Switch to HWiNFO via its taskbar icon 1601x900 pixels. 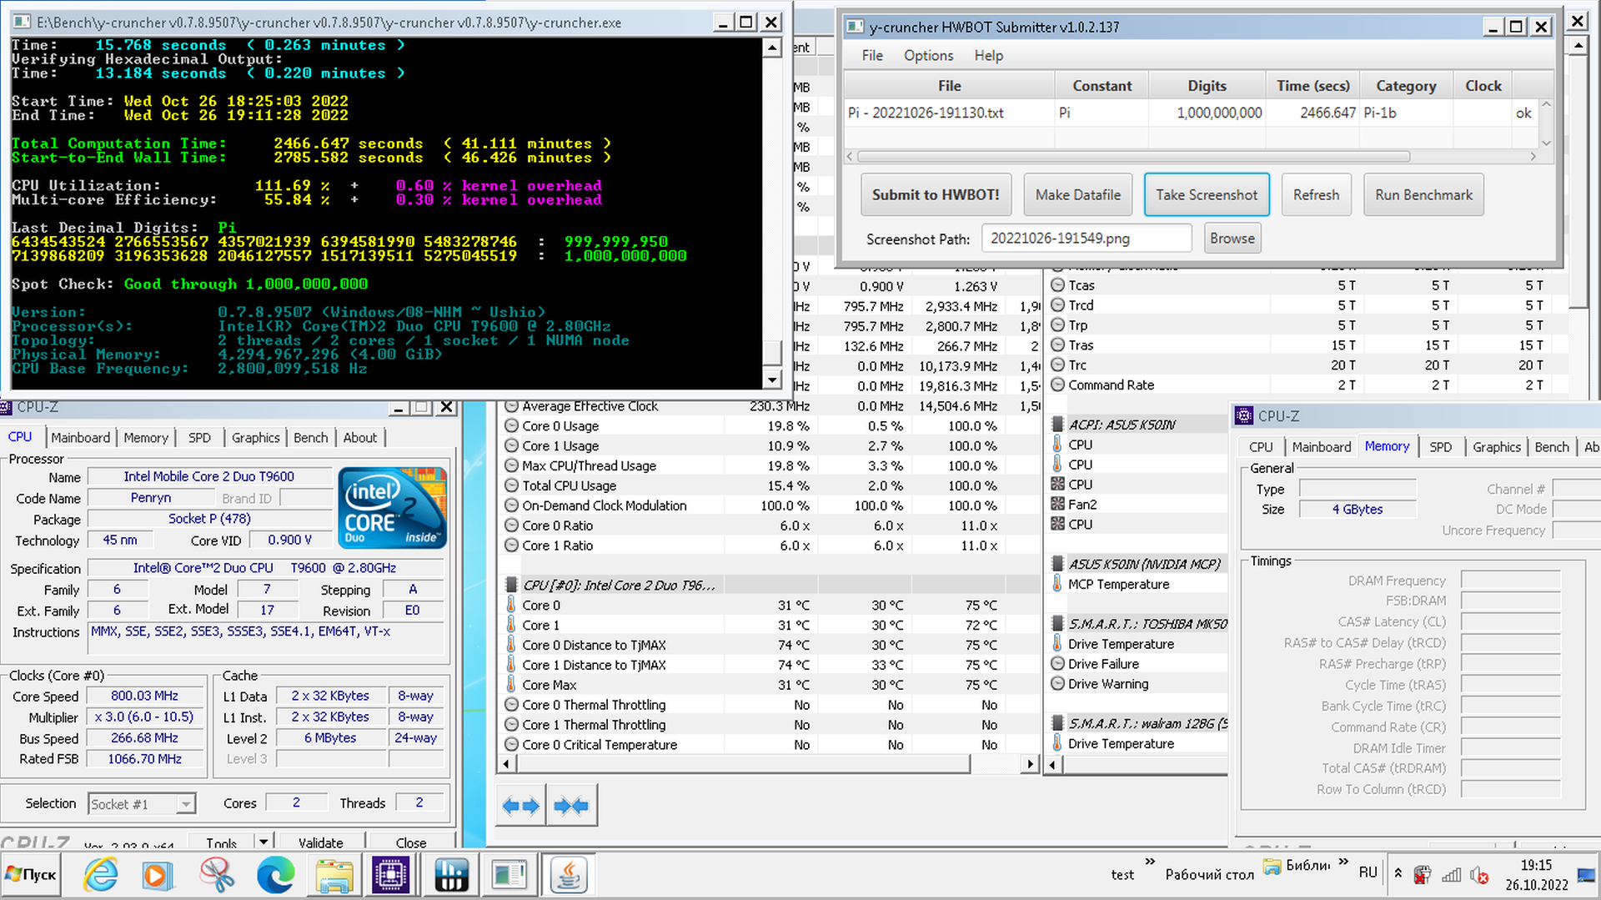point(451,875)
